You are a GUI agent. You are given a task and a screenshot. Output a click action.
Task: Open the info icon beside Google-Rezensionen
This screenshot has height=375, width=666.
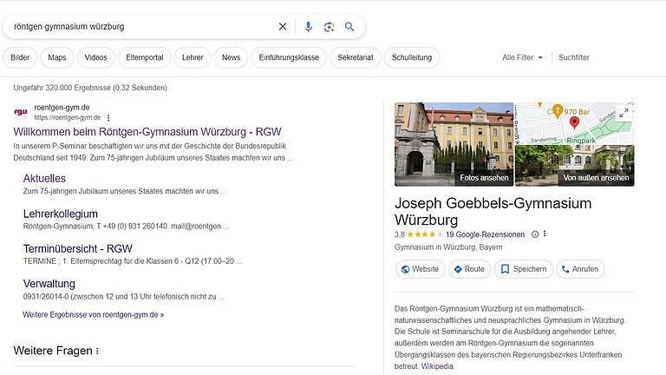pos(535,234)
